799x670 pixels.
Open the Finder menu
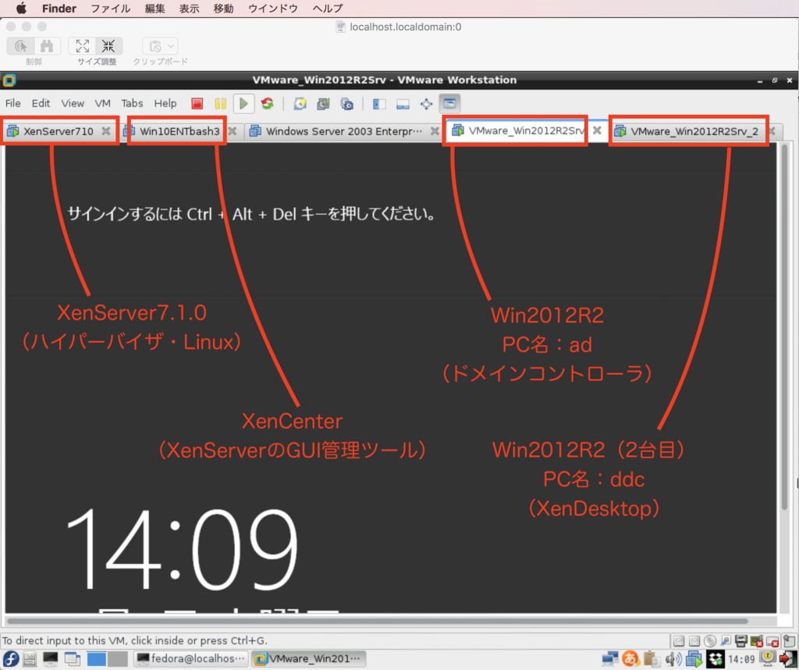tap(59, 8)
